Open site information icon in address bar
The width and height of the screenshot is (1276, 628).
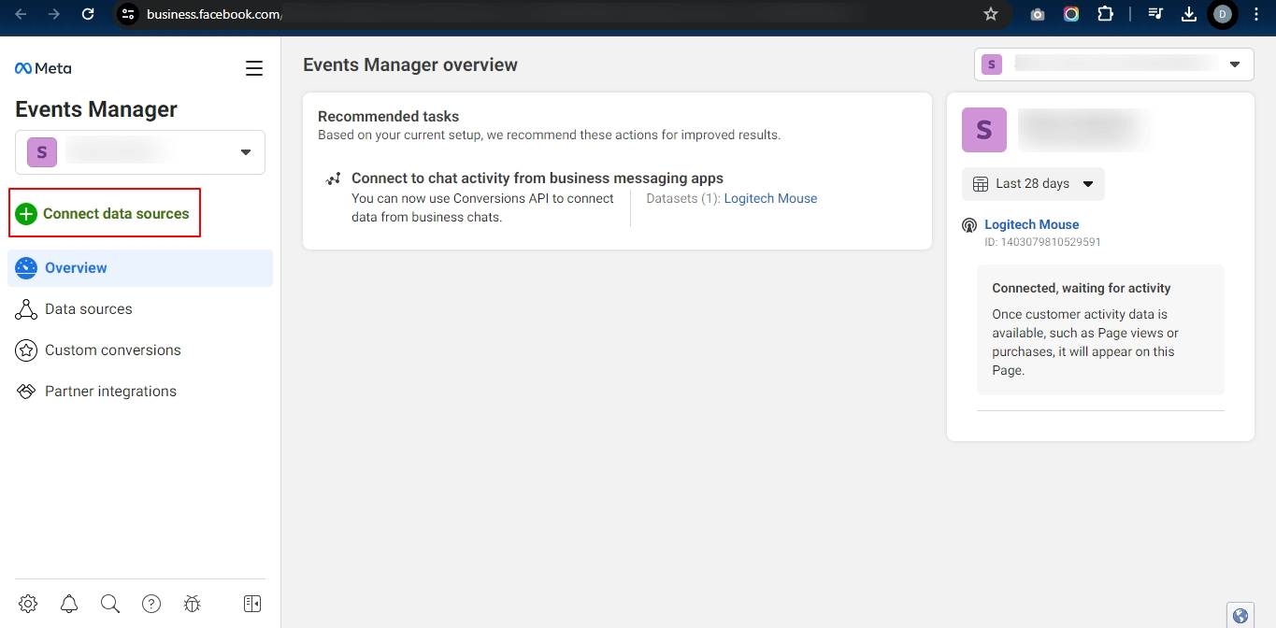[x=129, y=14]
